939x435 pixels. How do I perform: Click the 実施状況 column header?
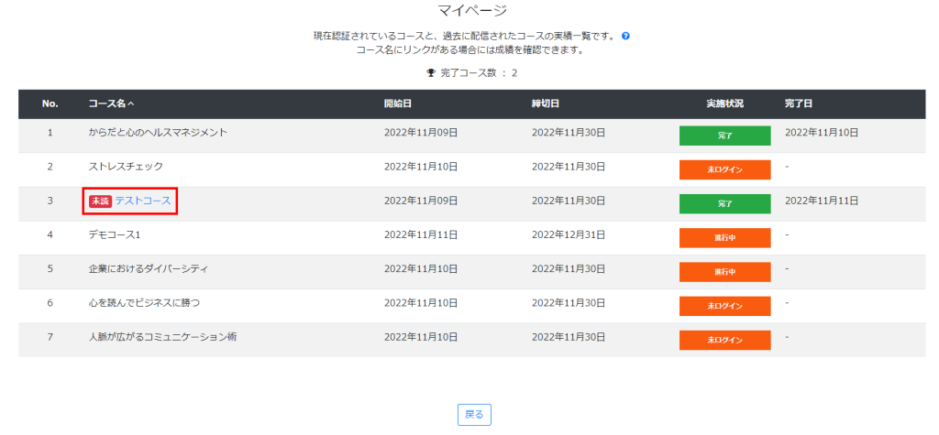click(x=724, y=103)
